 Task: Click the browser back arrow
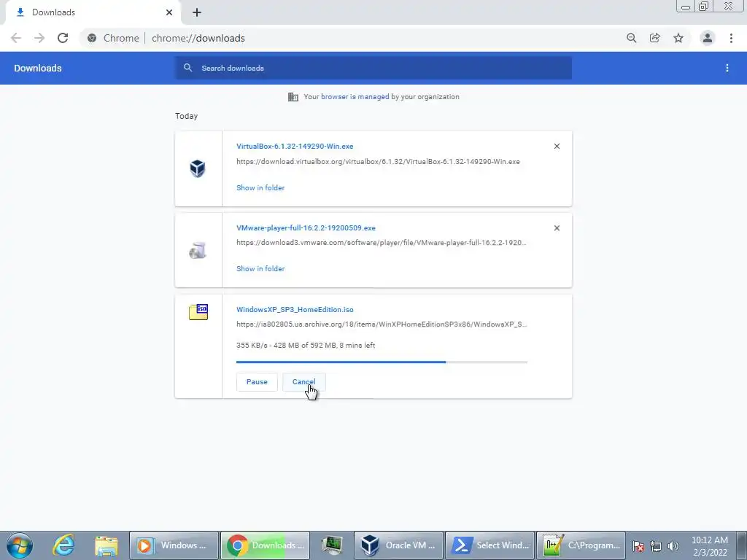click(x=16, y=38)
